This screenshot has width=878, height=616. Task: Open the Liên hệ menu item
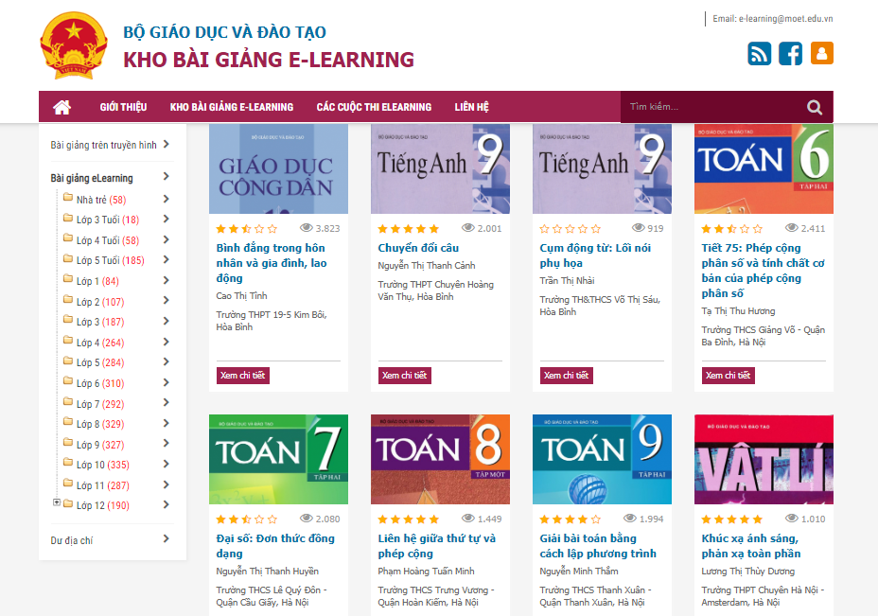(x=471, y=107)
